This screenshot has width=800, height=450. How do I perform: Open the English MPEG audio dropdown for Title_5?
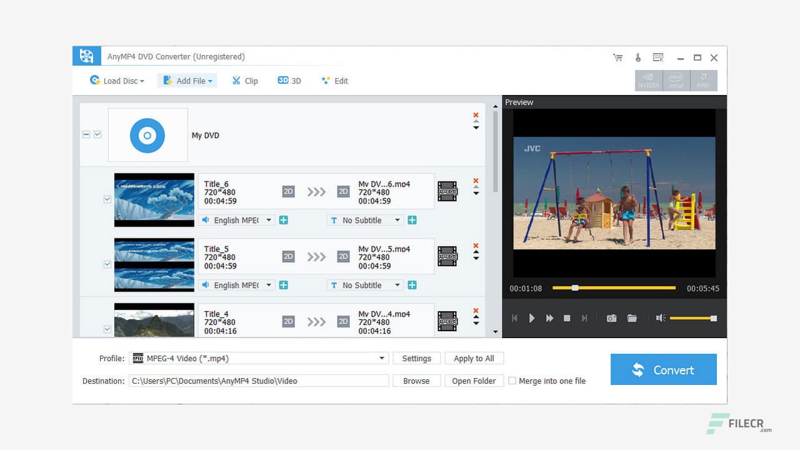pos(269,285)
